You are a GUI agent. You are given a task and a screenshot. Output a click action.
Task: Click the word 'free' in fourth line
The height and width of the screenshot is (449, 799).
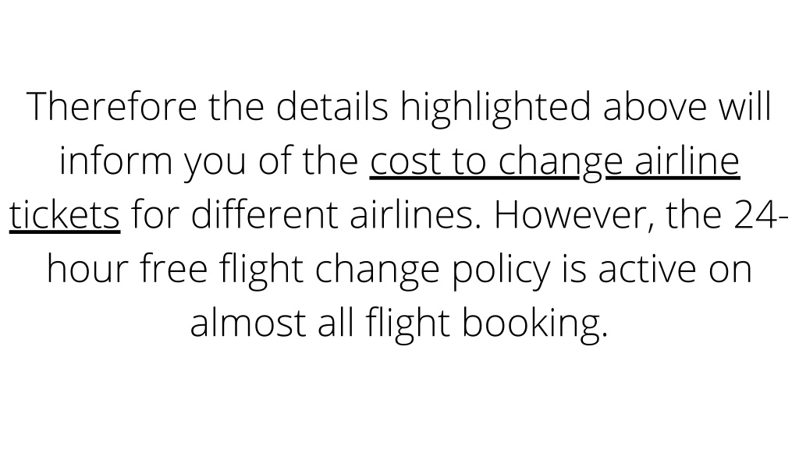(x=174, y=269)
